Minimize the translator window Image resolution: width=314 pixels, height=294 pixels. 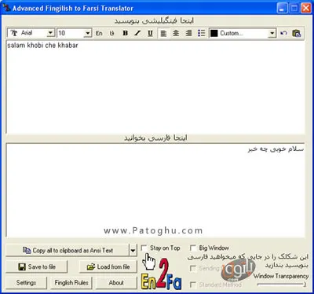tap(282, 8)
